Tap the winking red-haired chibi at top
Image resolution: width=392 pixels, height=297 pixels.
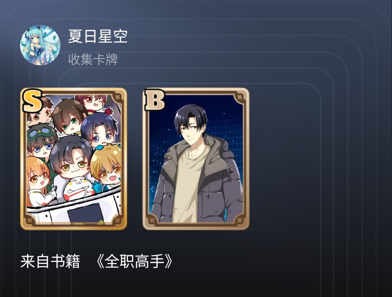pos(91,102)
